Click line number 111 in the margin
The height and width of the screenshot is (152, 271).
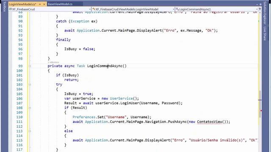(x=19, y=122)
